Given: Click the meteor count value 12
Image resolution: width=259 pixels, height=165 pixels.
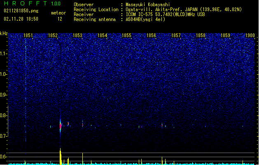Looking at the screenshot, I should click(x=60, y=19).
